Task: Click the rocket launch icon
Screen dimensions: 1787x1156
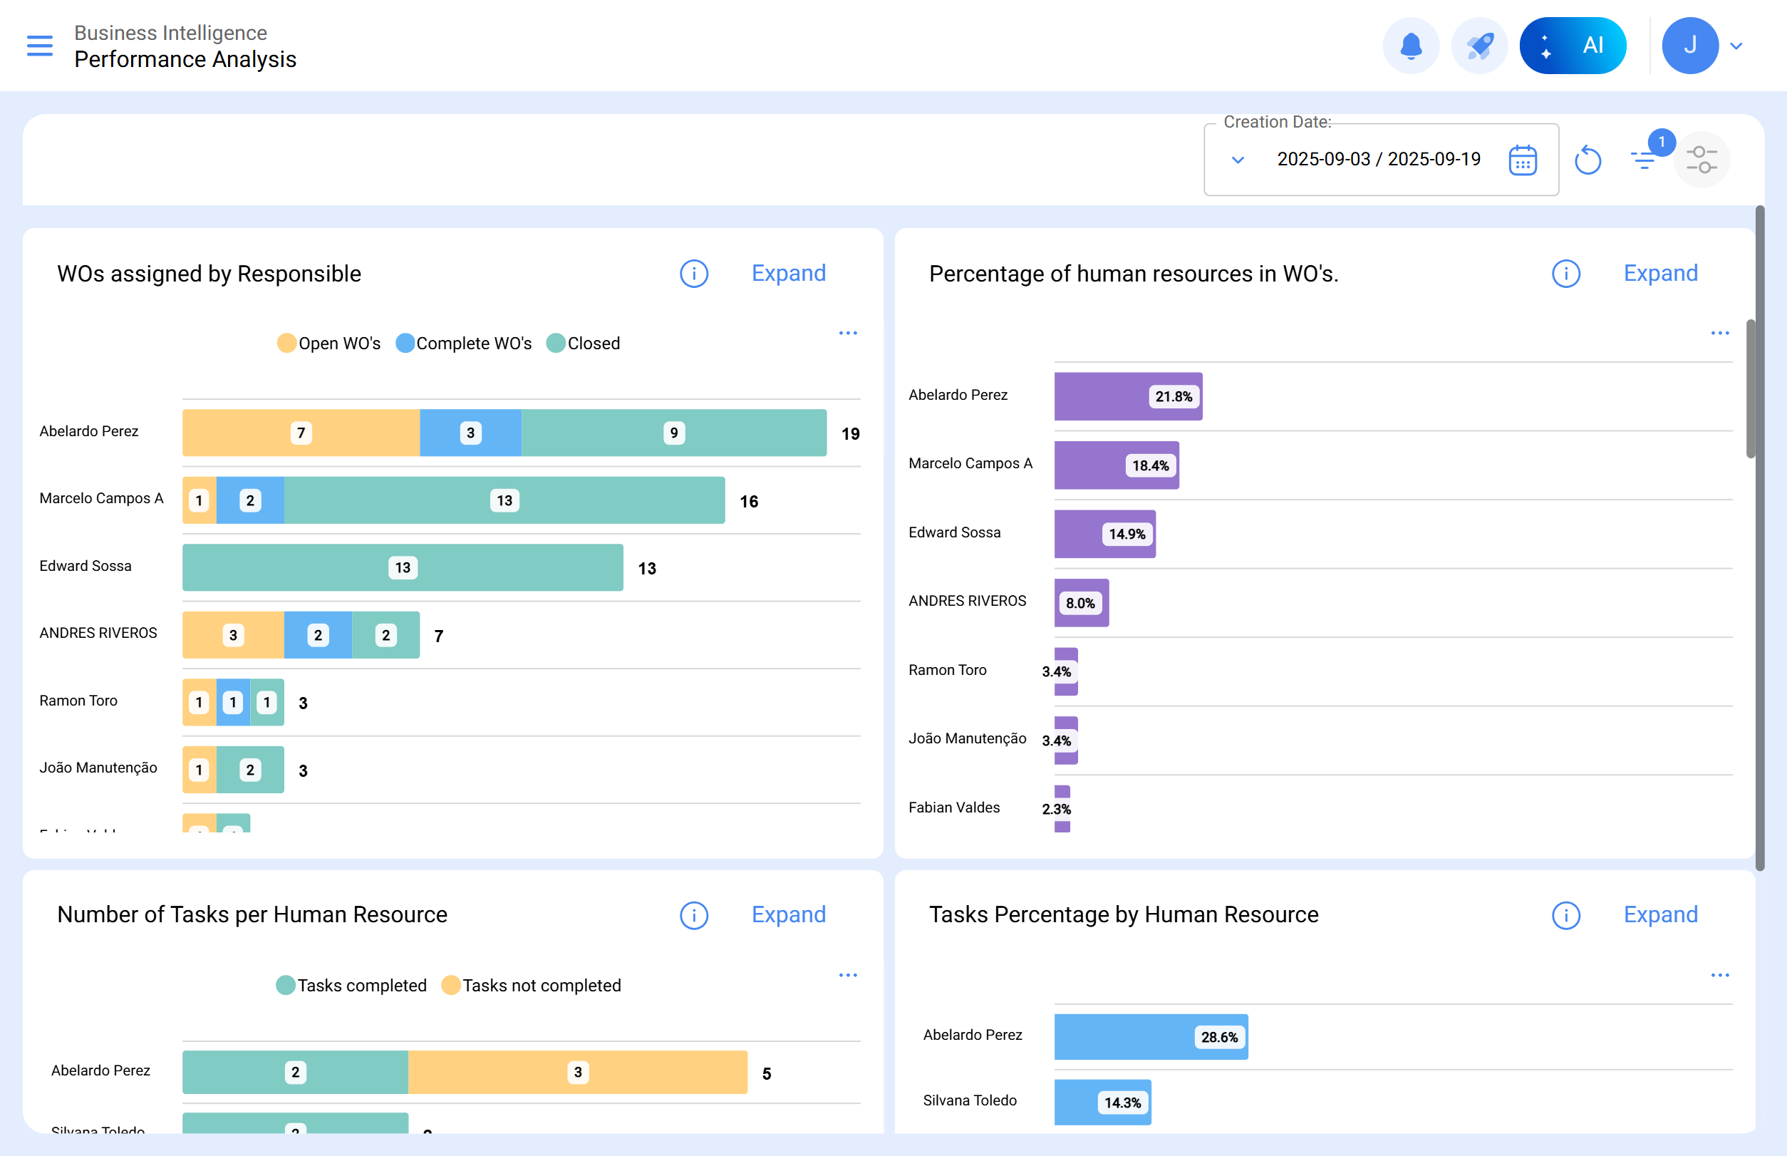Action: point(1478,46)
